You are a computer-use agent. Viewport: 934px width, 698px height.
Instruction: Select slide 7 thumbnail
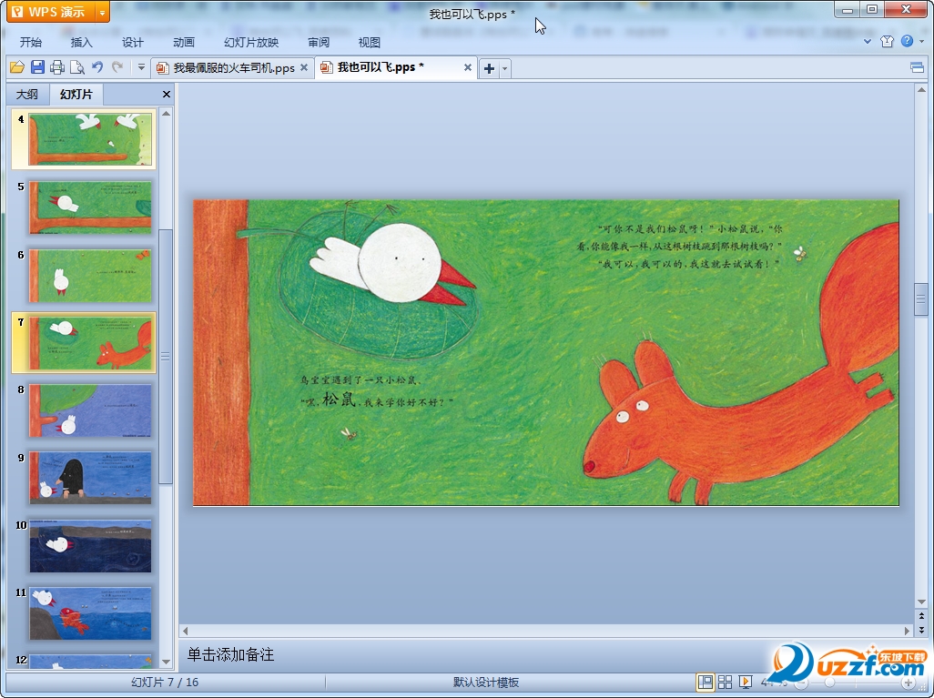90,342
